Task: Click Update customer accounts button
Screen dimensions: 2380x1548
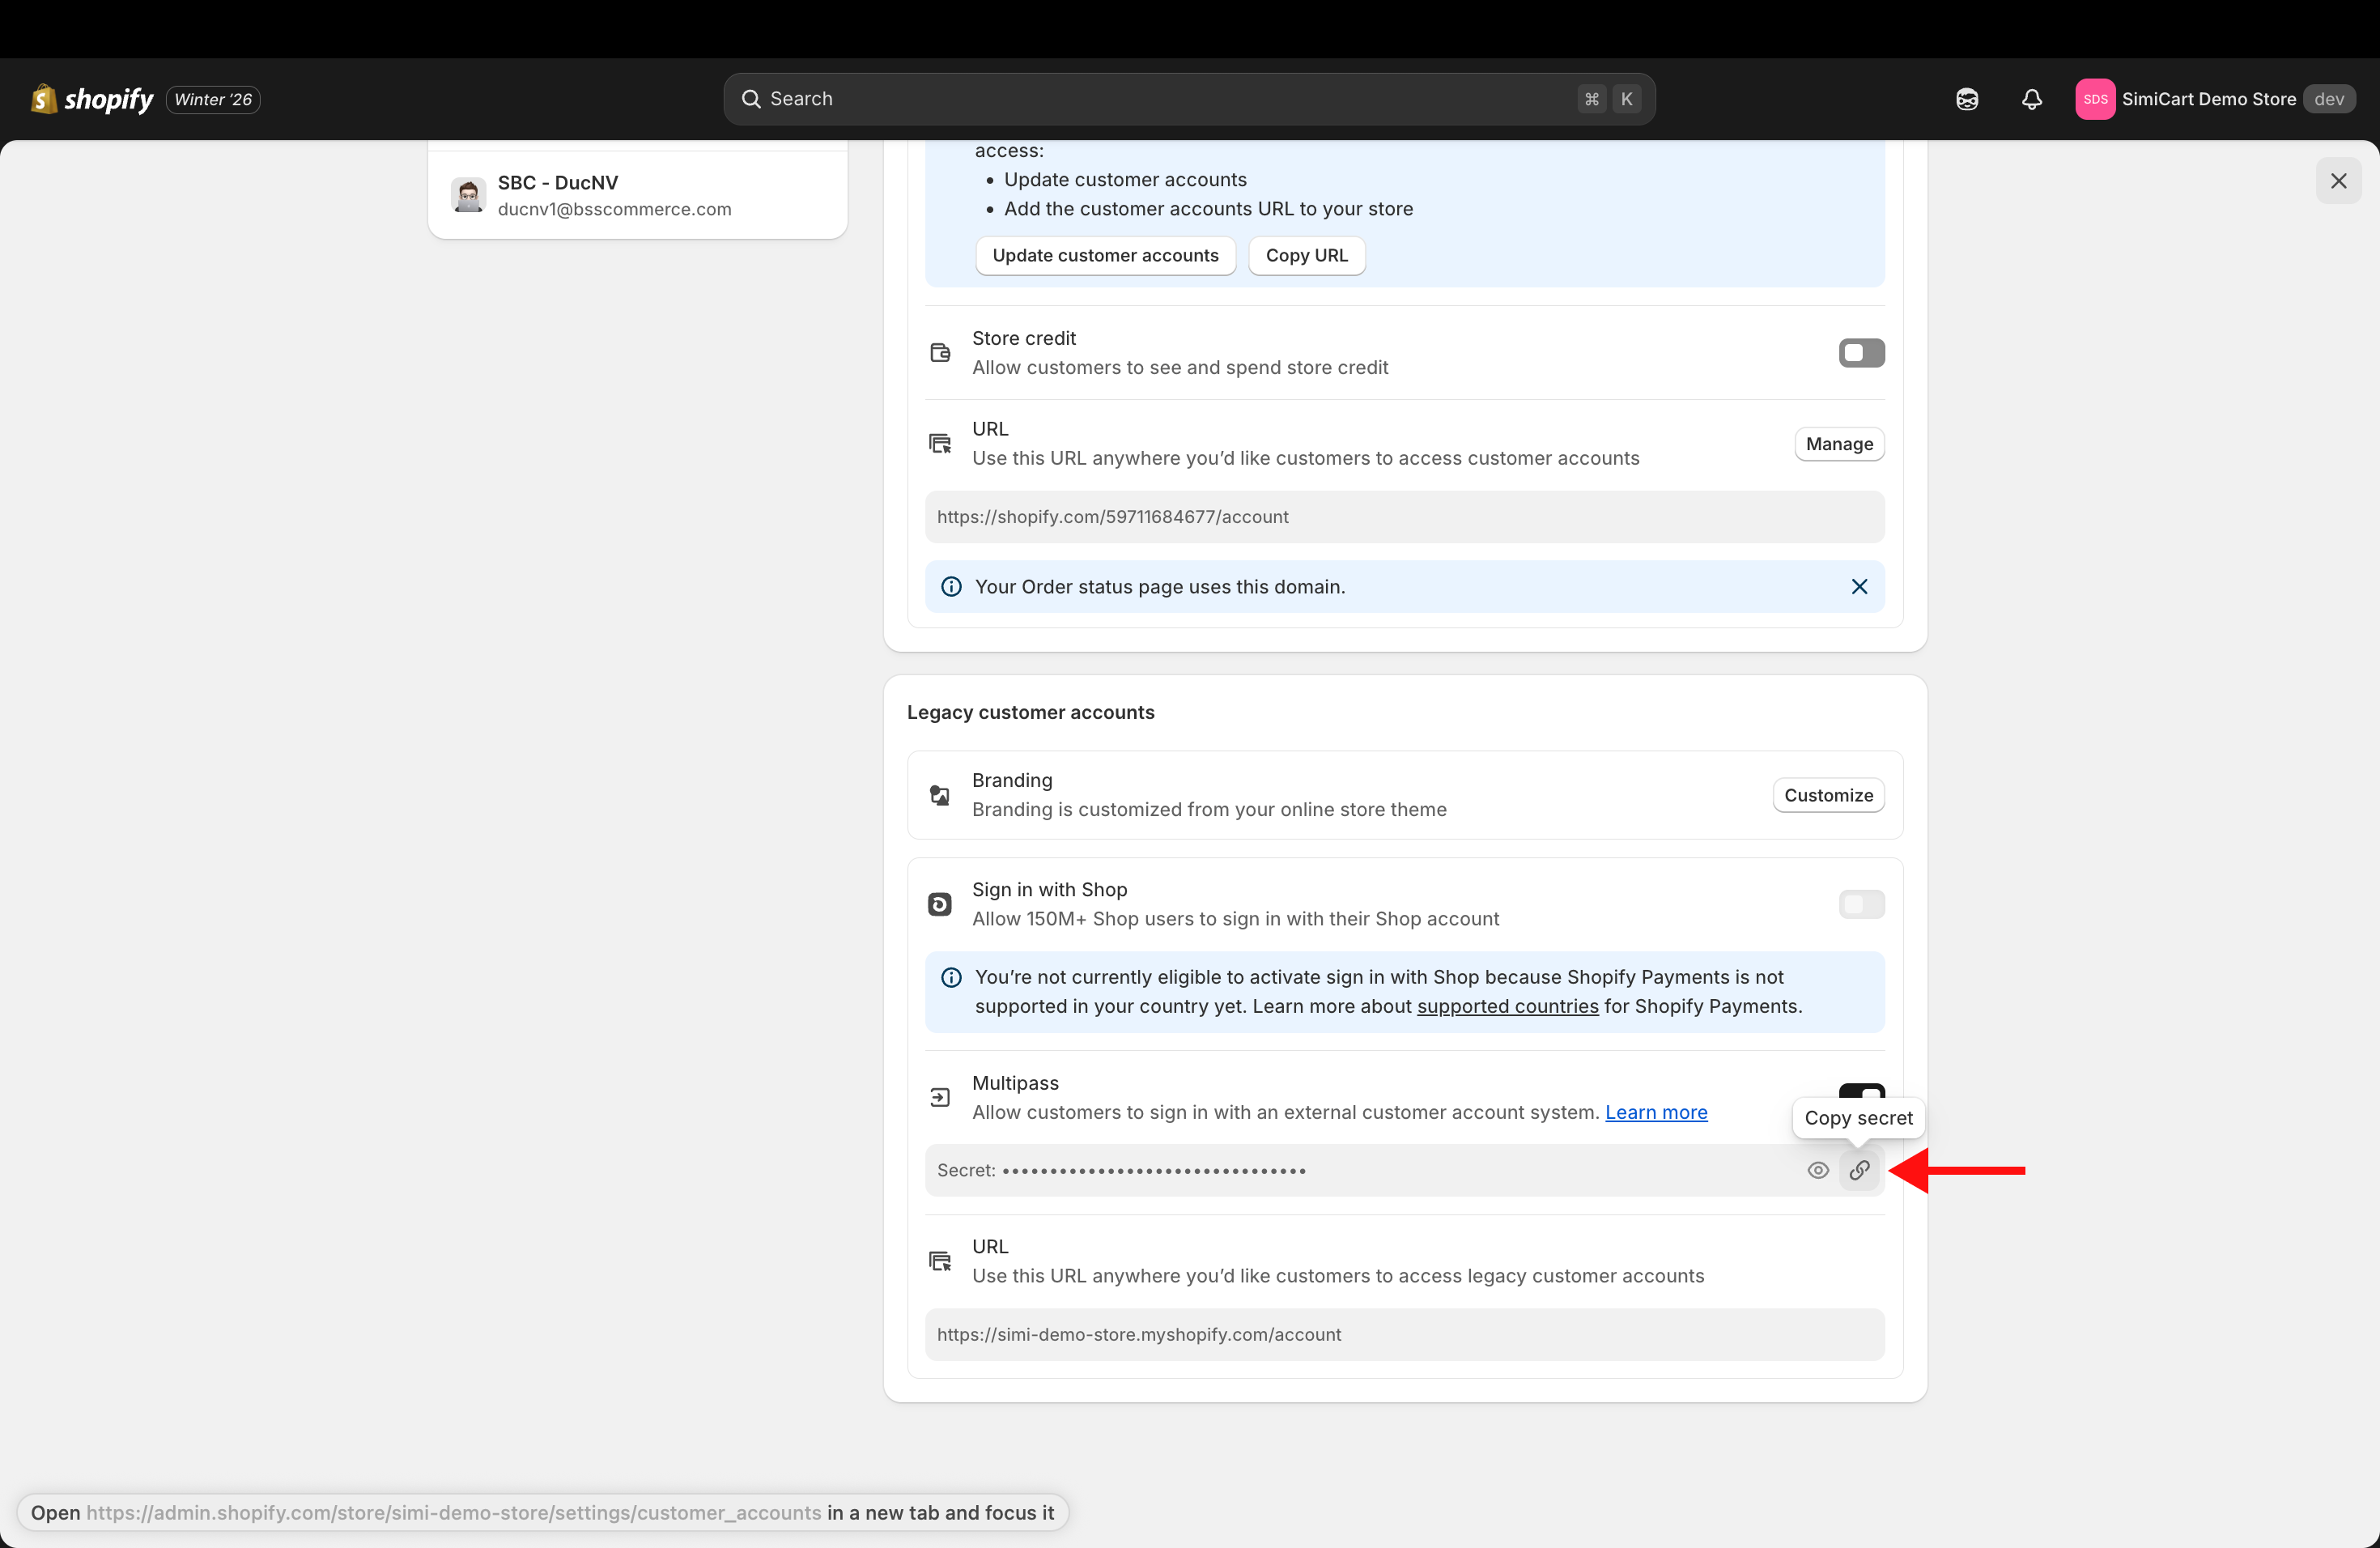Action: pyautogui.click(x=1105, y=255)
